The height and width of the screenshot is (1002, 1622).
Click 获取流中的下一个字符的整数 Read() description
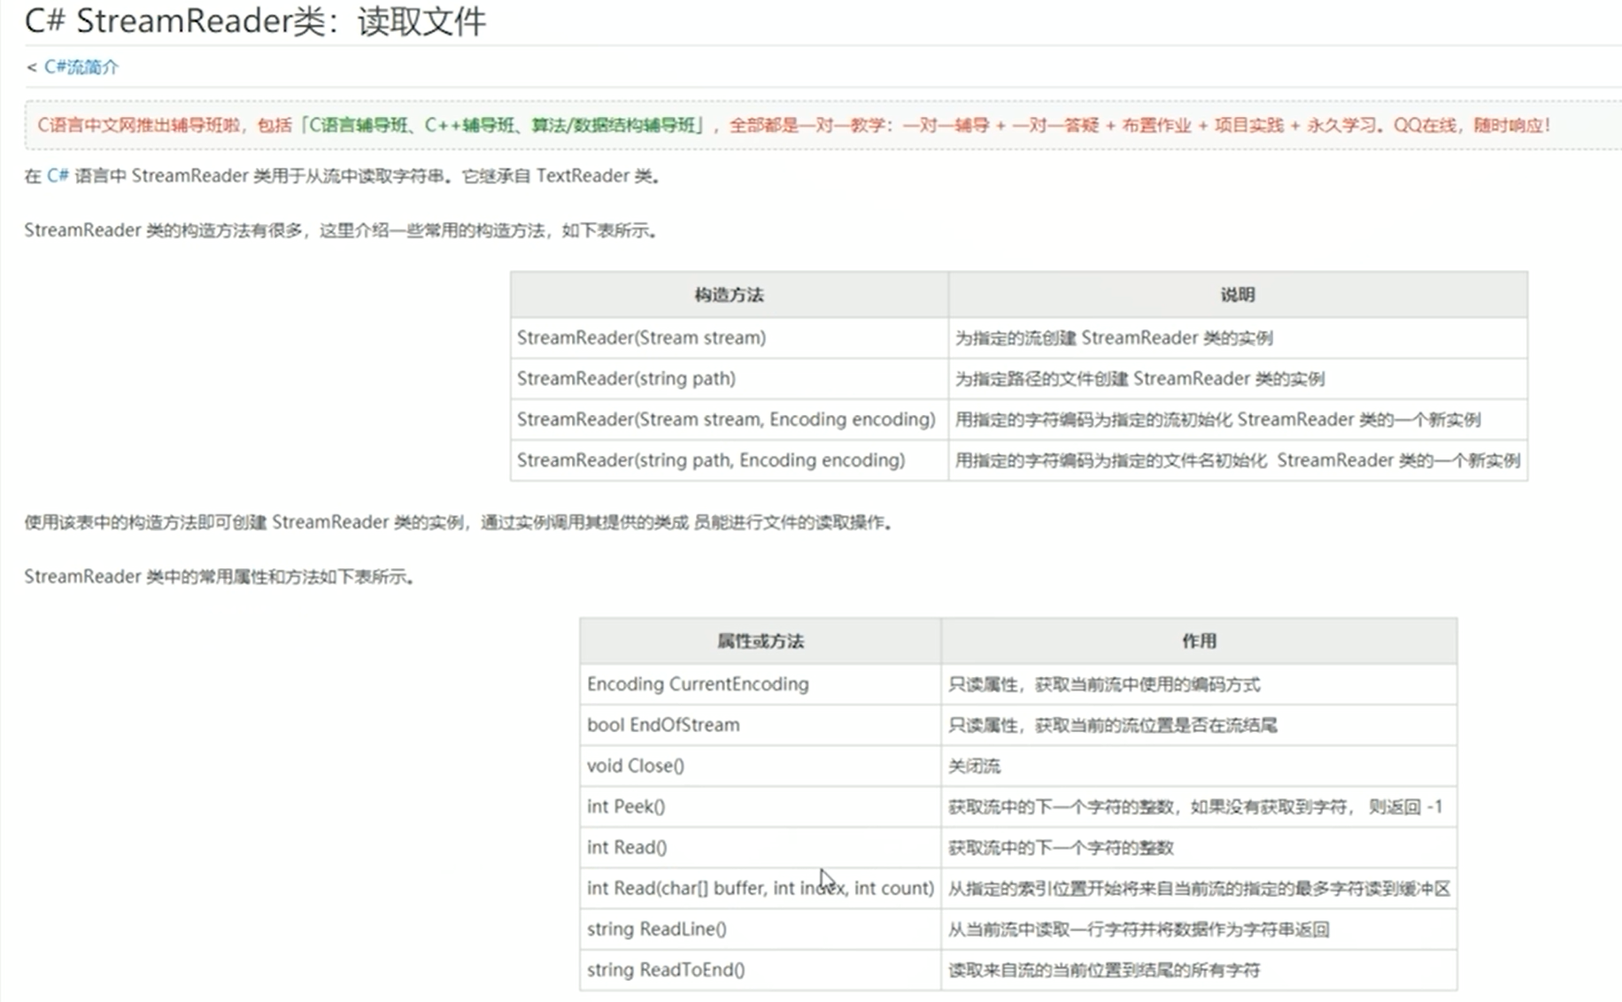point(1199,846)
